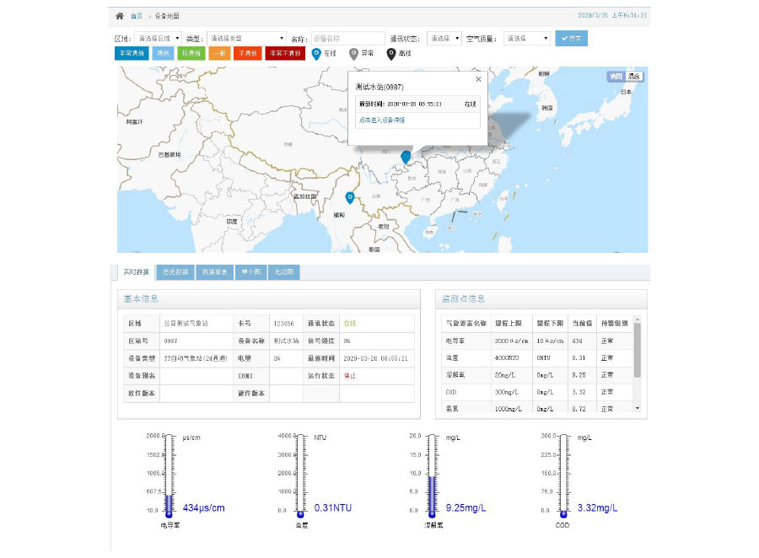Click the blue online (在线) legend pin icon
This screenshot has height=558, width=759.
(x=316, y=53)
